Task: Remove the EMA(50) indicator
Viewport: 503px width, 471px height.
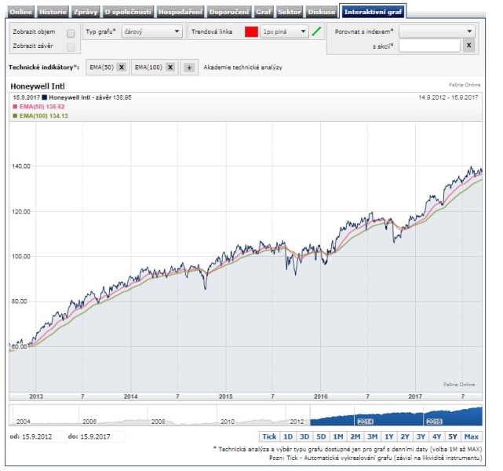Action: [121, 68]
